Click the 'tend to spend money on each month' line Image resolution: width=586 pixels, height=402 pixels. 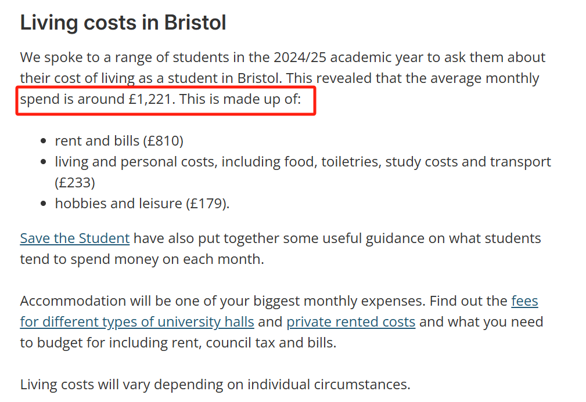pyautogui.click(x=142, y=259)
